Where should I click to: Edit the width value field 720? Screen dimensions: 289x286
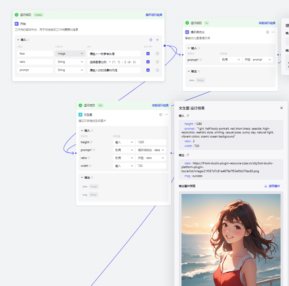[x=151, y=166]
